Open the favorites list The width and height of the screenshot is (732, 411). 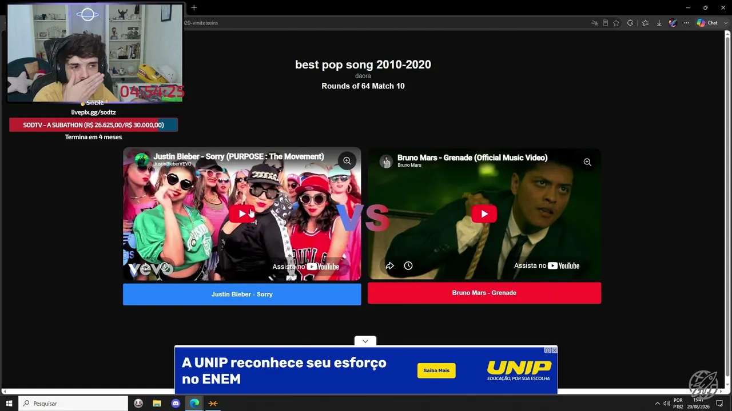(645, 23)
